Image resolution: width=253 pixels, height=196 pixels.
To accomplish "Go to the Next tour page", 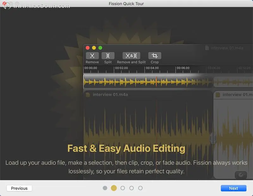I will pyautogui.click(x=233, y=188).
